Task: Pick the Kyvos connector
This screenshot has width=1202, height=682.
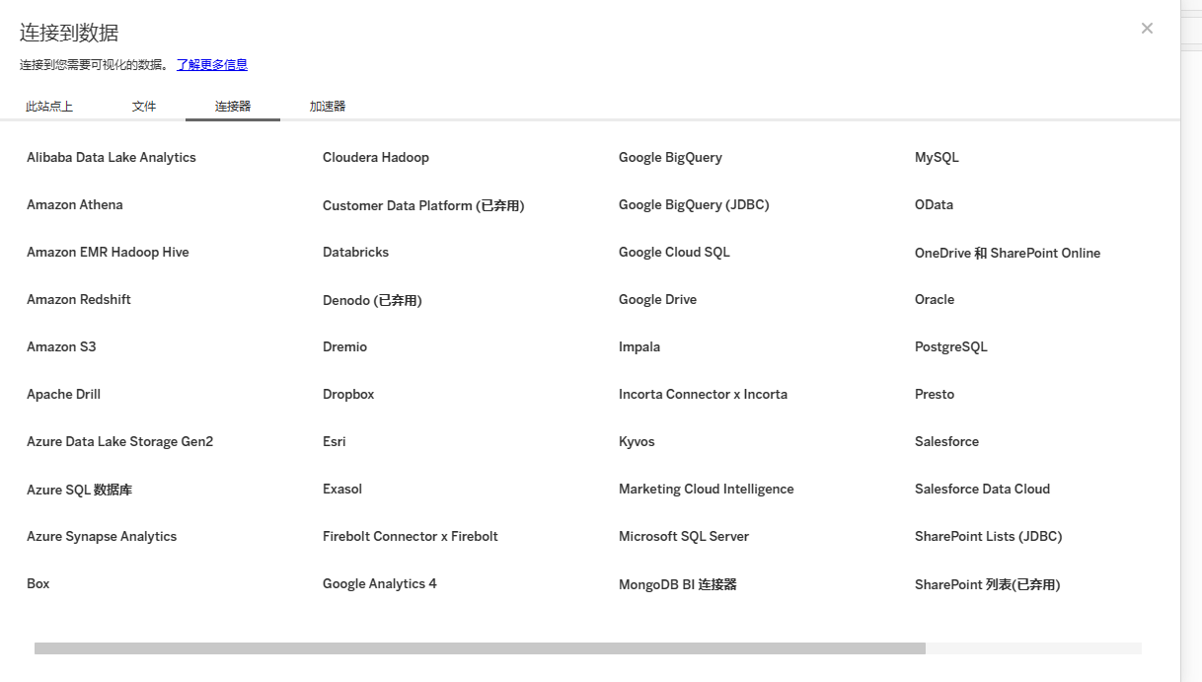Action: click(x=637, y=441)
